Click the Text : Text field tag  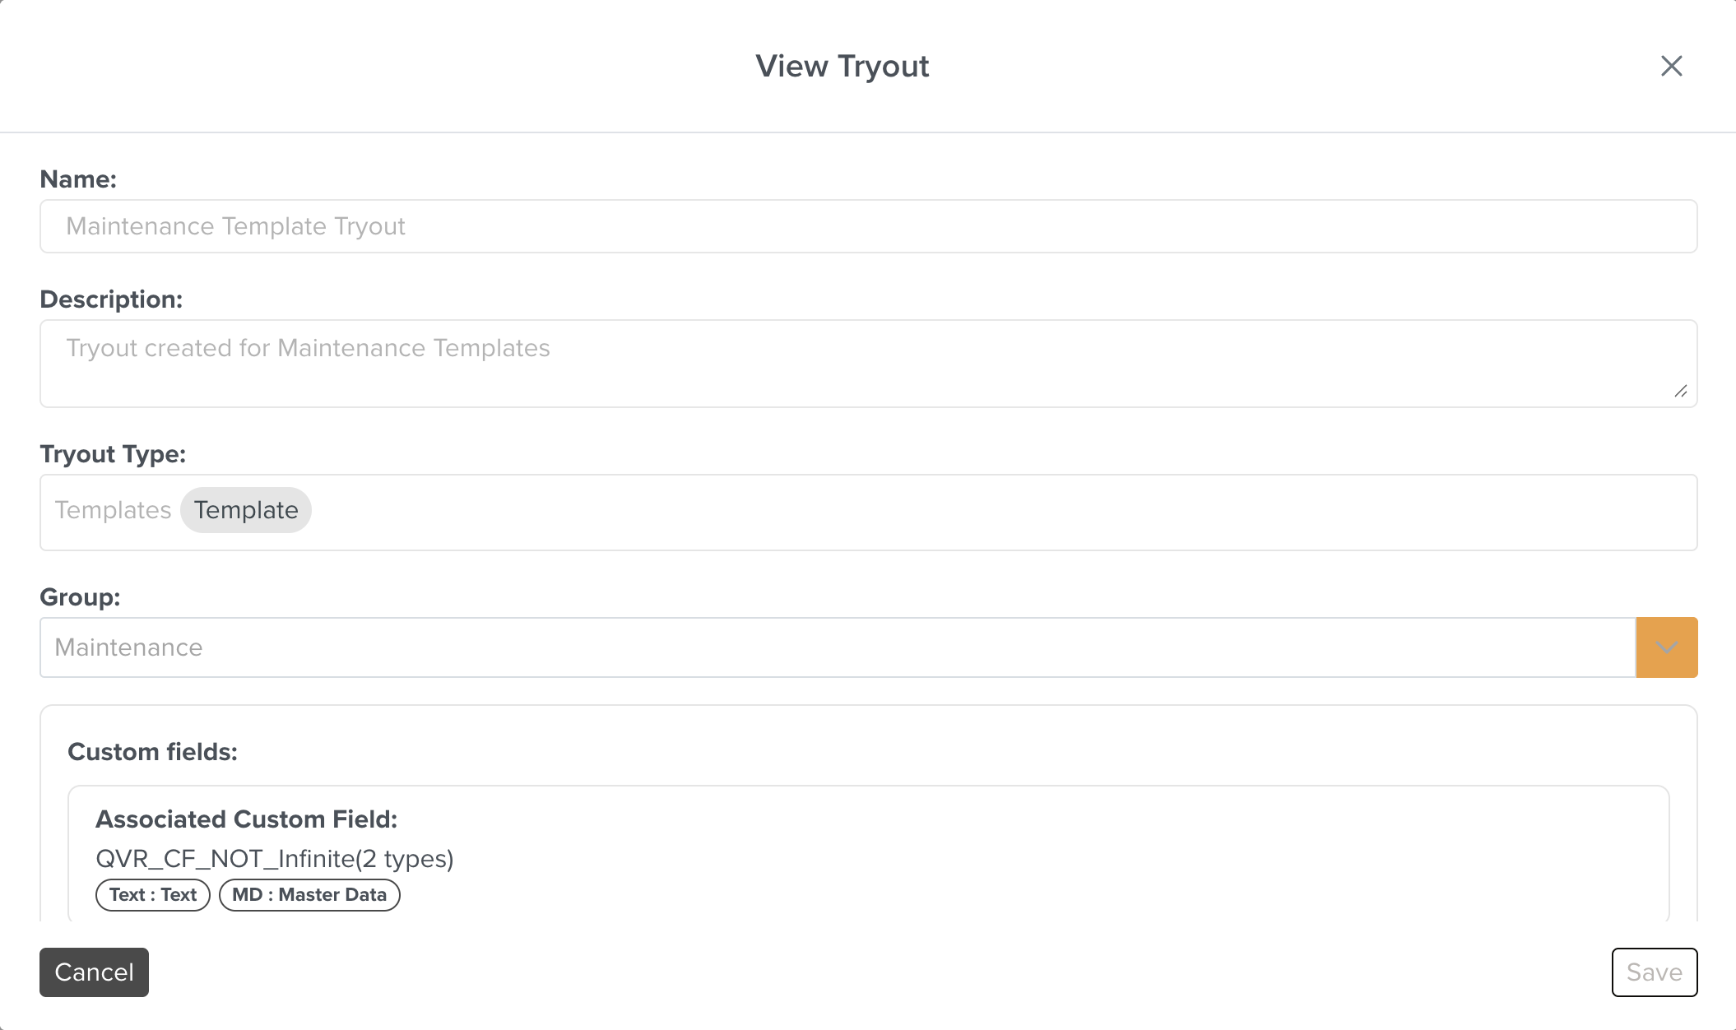tap(151, 895)
